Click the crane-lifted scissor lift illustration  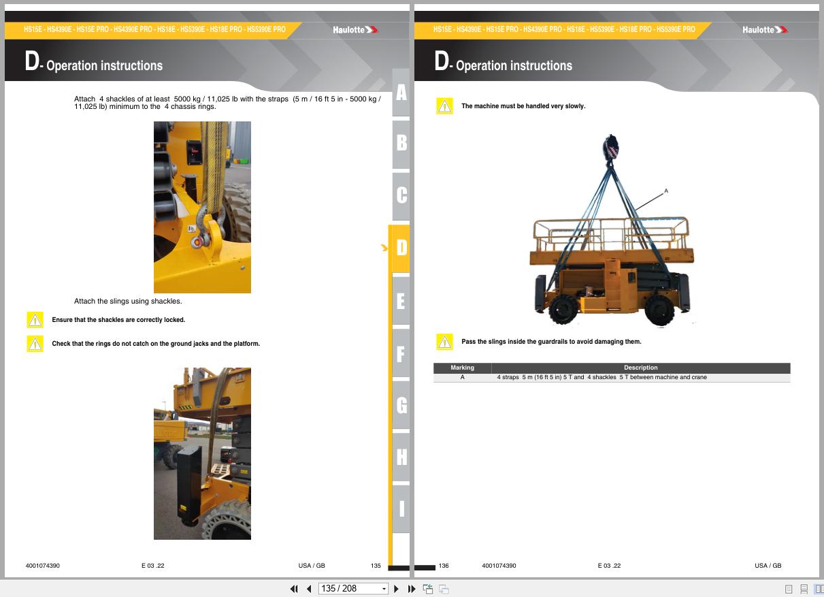click(x=612, y=231)
